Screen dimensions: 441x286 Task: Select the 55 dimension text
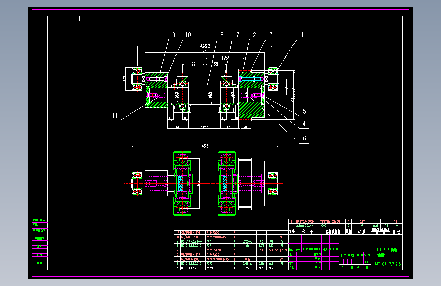229,128
